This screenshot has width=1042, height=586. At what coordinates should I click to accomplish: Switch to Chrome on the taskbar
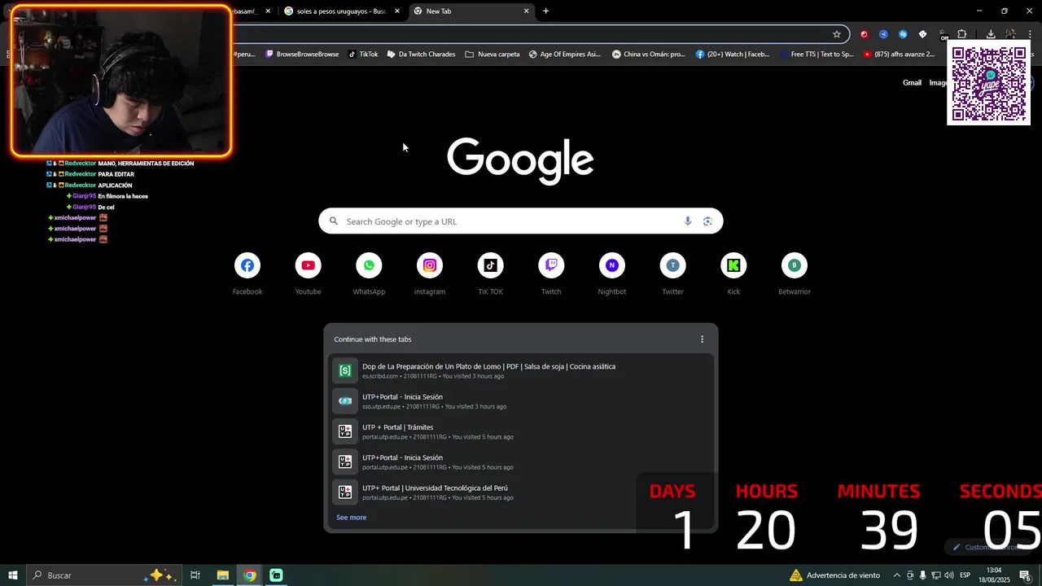tap(250, 575)
